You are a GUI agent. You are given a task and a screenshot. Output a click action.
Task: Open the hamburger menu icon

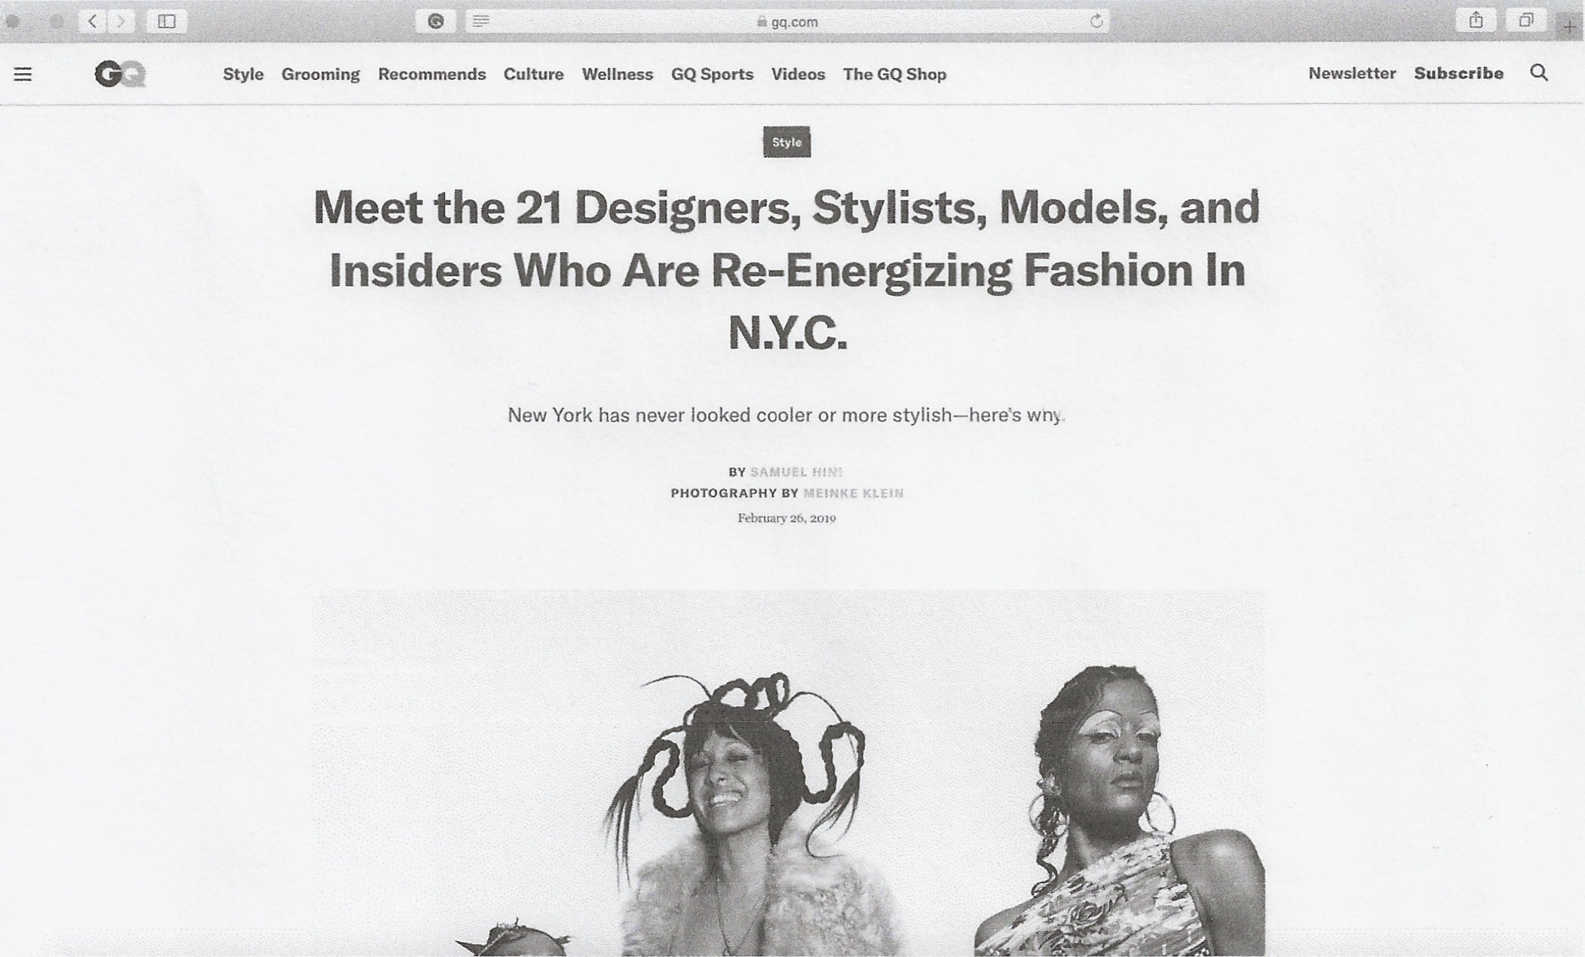(x=23, y=74)
